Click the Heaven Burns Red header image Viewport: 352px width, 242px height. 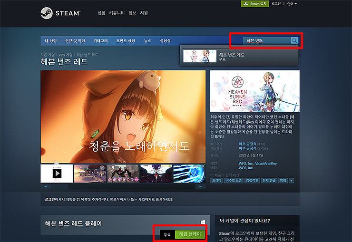[x=255, y=91]
